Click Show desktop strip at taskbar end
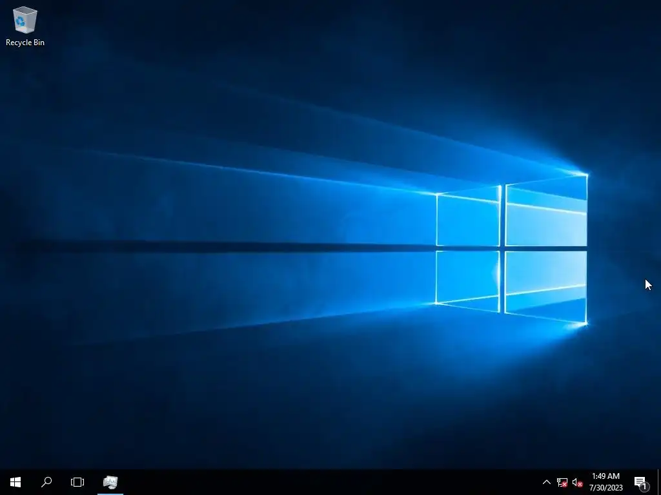 tap(659, 482)
